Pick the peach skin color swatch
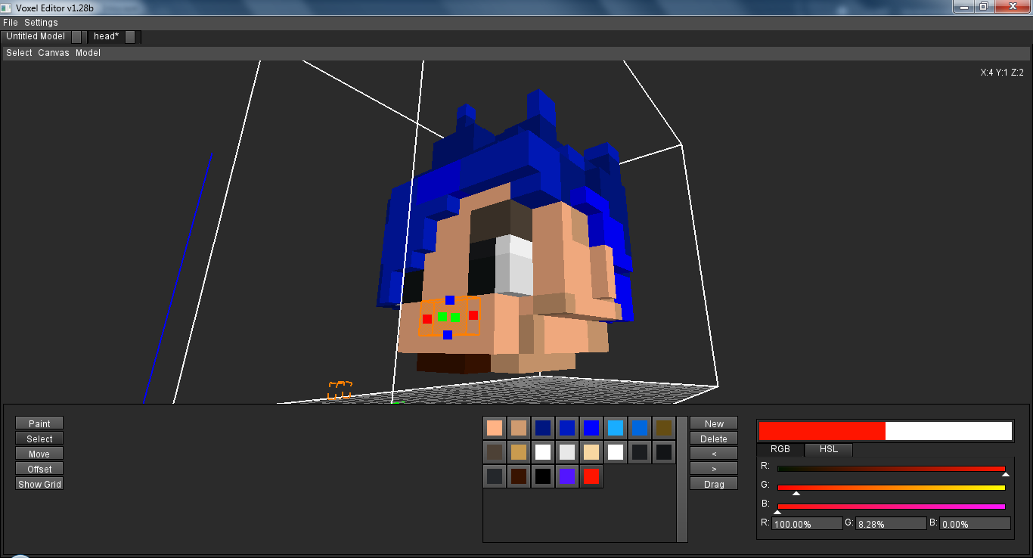The image size is (1033, 558). pyautogui.click(x=495, y=428)
